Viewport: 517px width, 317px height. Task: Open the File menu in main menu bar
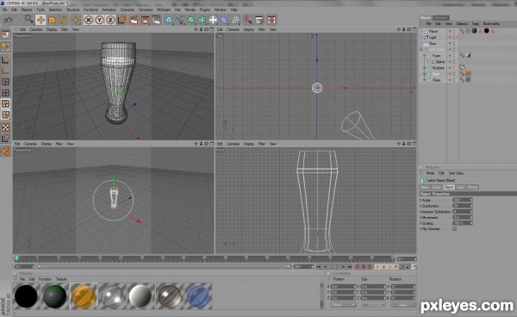point(5,9)
